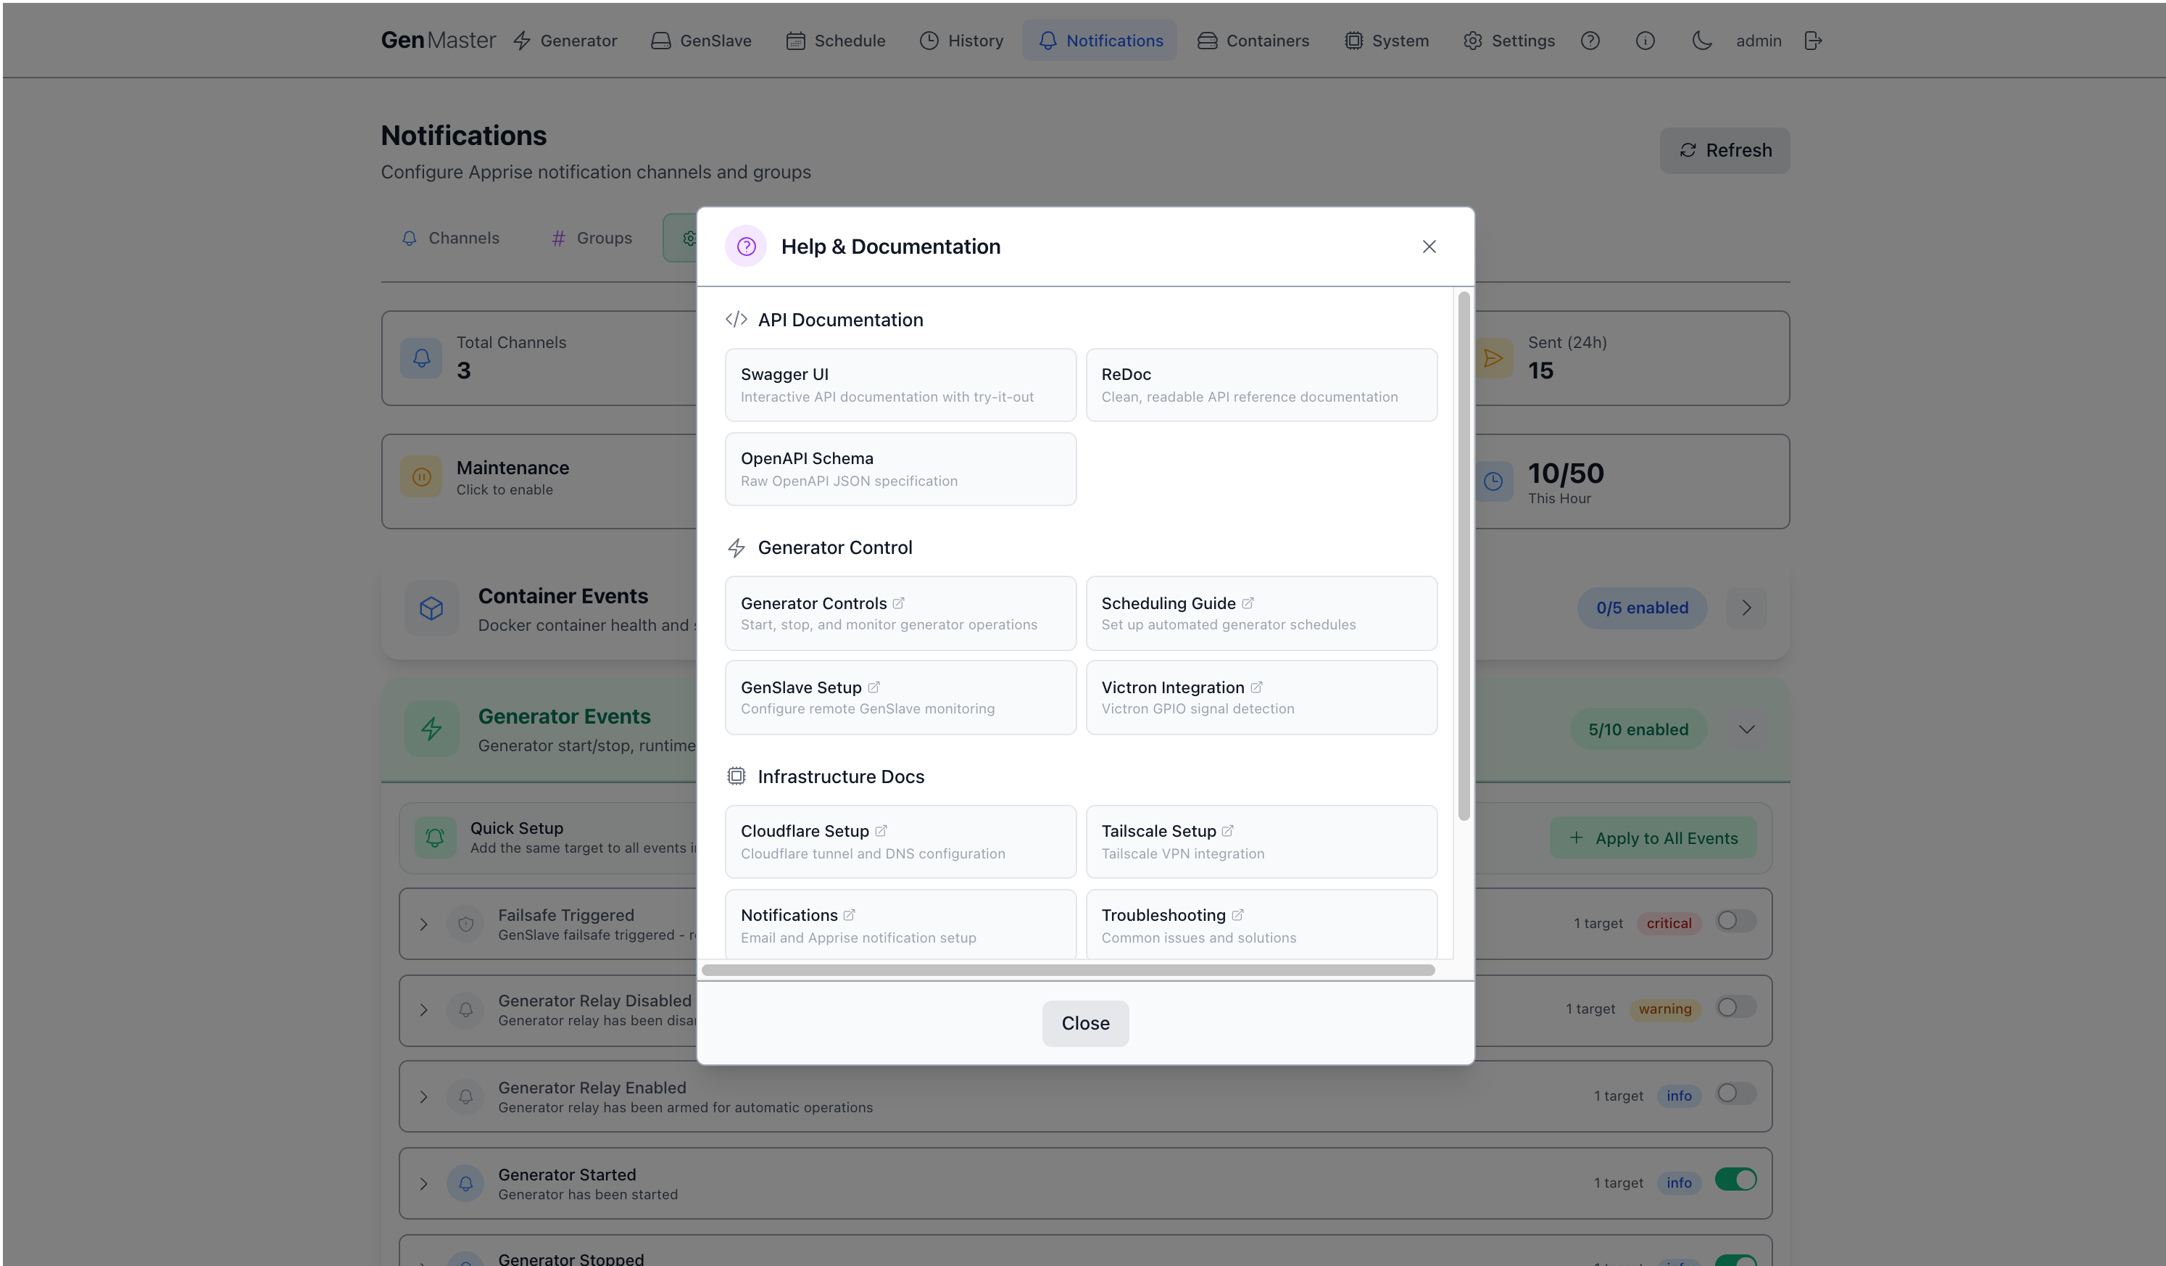Viewport: 2166px width, 1266px height.
Task: Expand the Failsafe Triggered row
Action: (424, 924)
